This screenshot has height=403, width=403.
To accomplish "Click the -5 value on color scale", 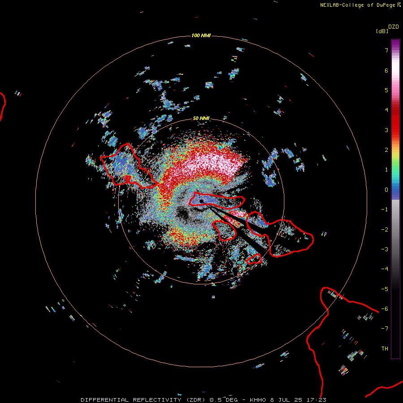I will pyautogui.click(x=385, y=289).
